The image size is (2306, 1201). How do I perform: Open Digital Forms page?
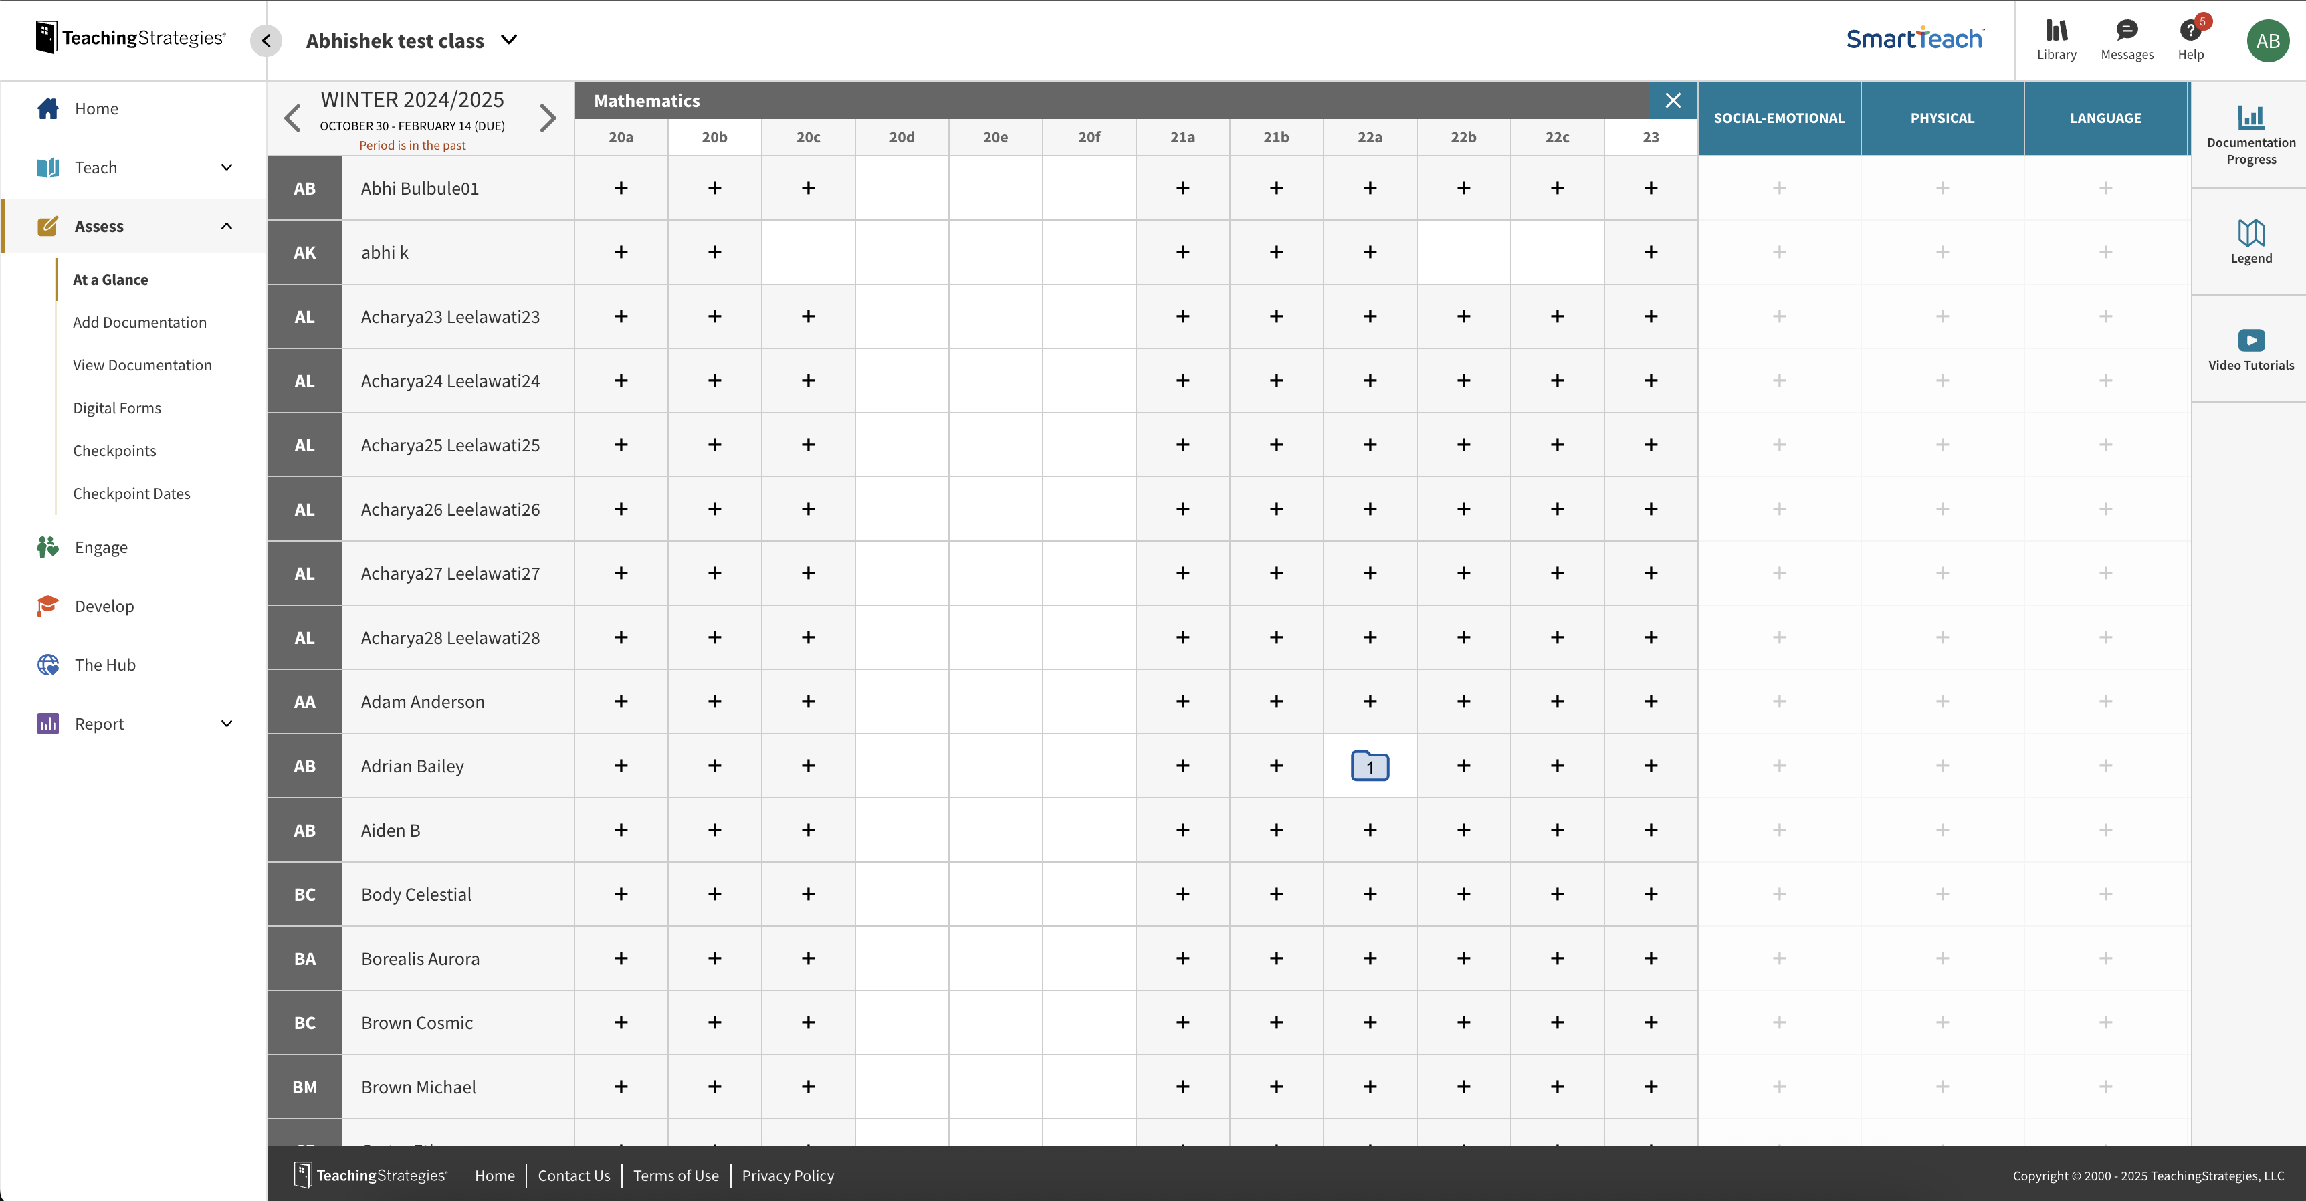[117, 408]
